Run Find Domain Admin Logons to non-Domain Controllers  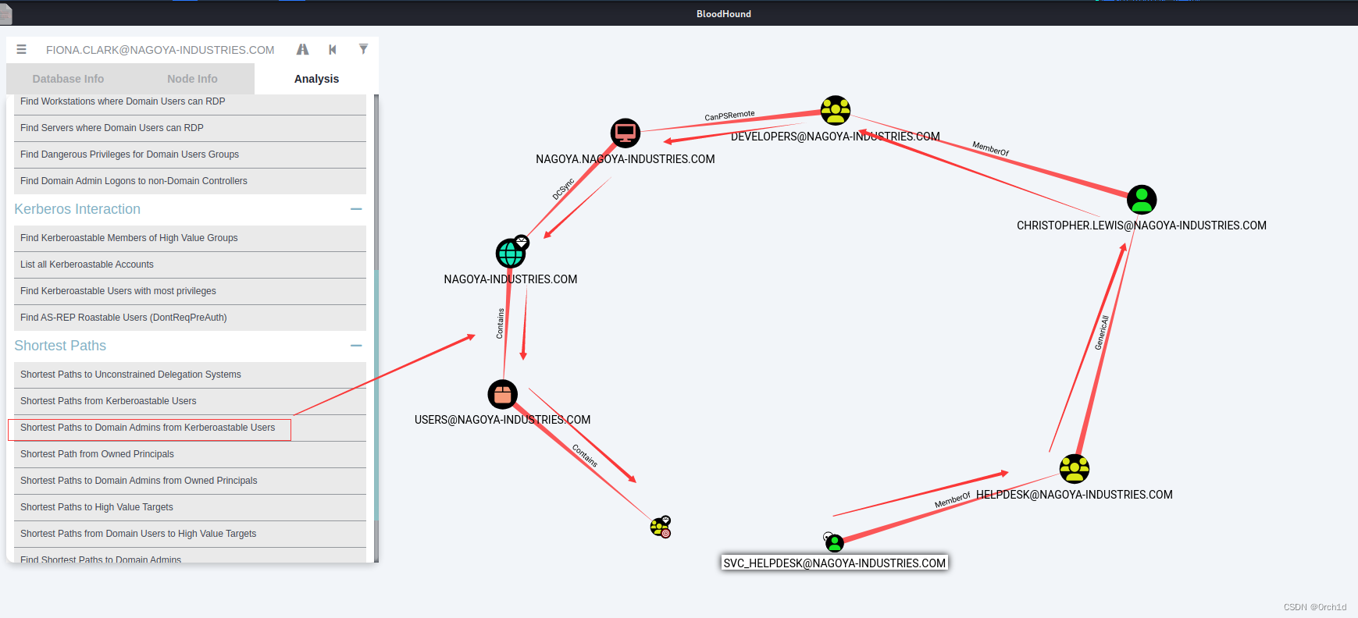190,181
